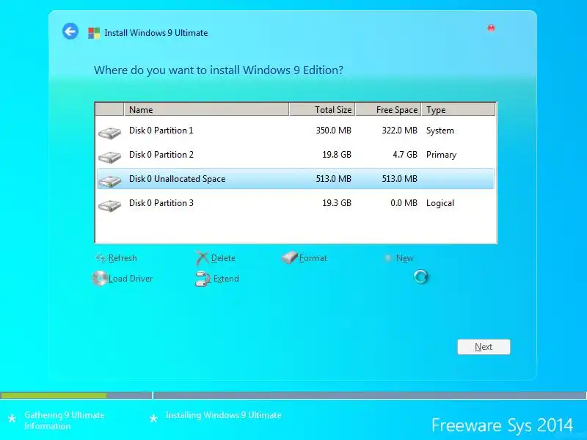The width and height of the screenshot is (587, 440).
Task: Click the drive icon for Unallocated Space
Action: tap(109, 181)
